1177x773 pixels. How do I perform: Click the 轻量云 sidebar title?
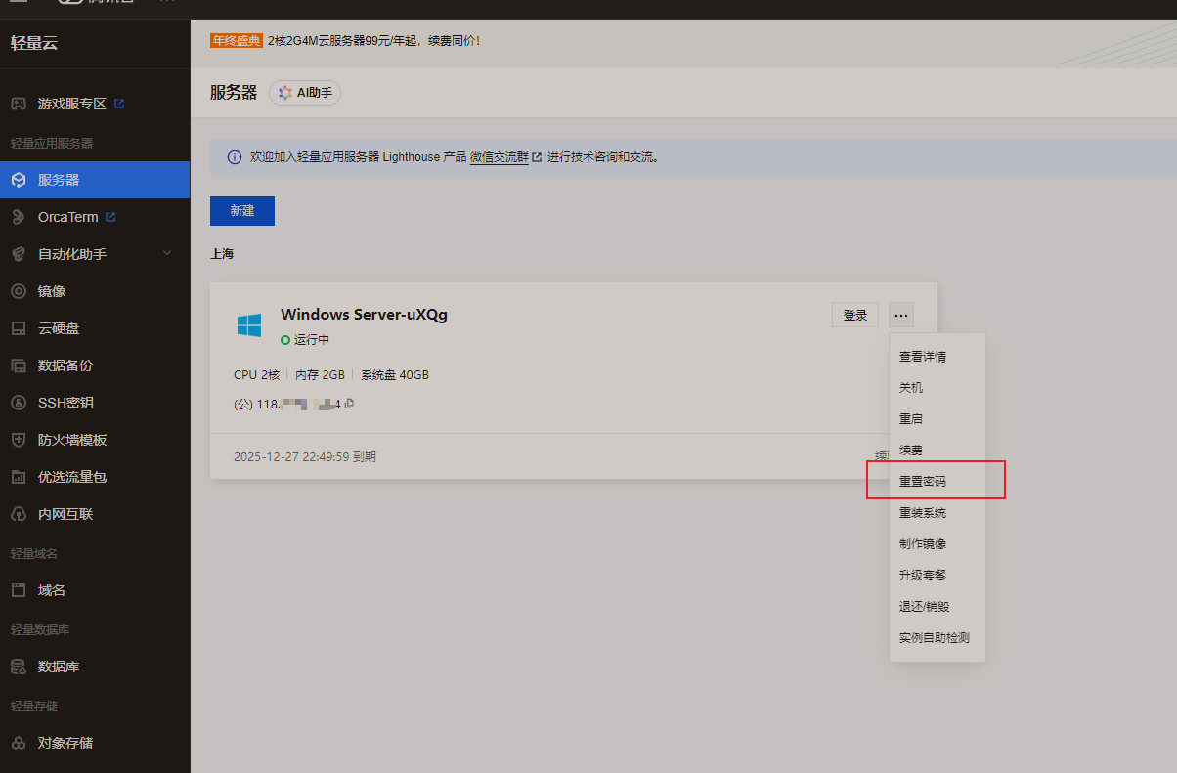[x=35, y=43]
